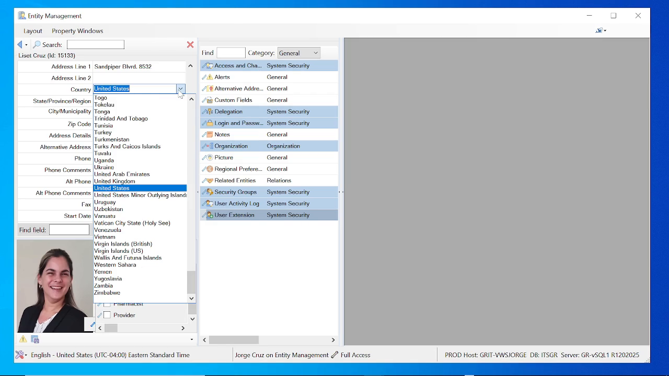Click country list scrollbar thumb
The width and height of the screenshot is (669, 376).
tap(191, 283)
